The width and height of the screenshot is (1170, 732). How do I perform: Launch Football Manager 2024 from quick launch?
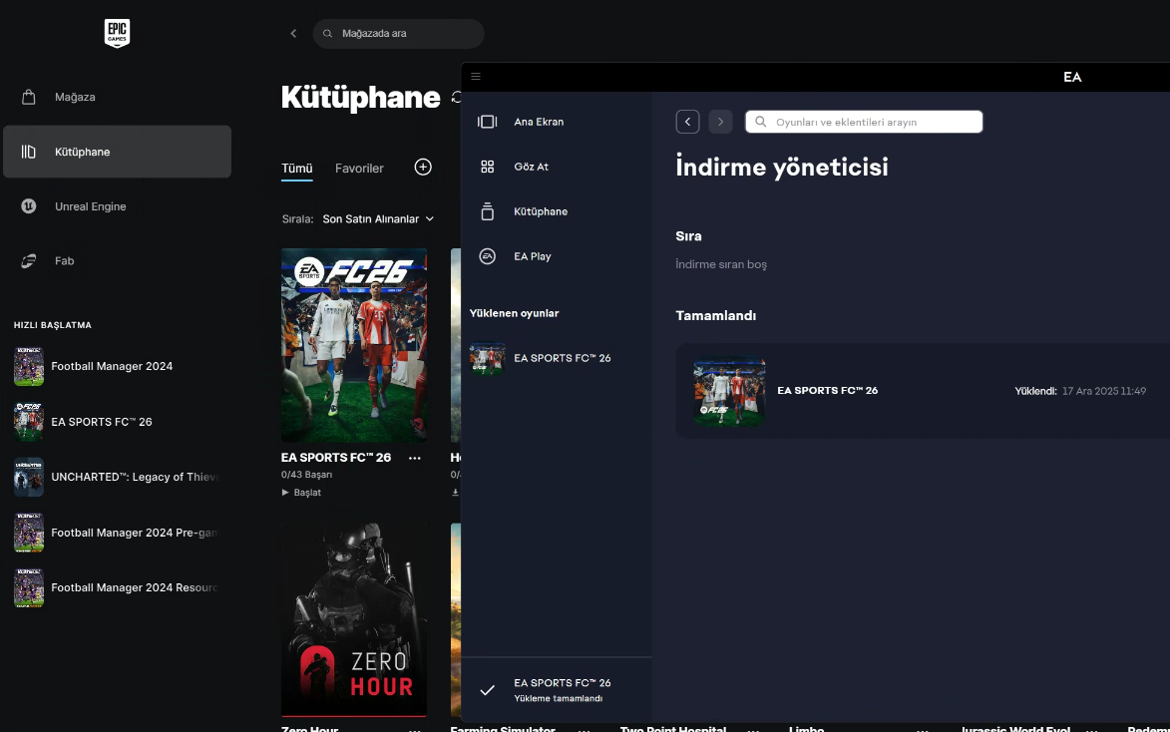(117, 366)
